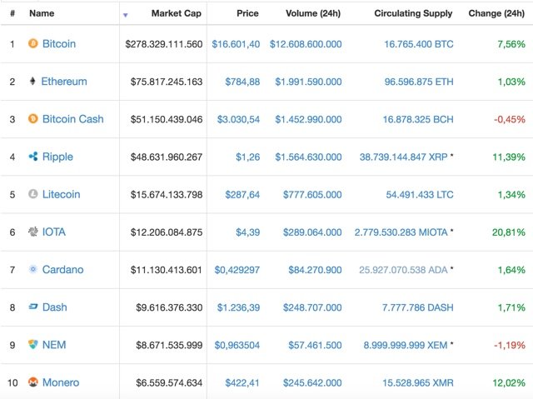Click Cardano volume $84.270.900
This screenshot has height=399, width=533.
click(x=315, y=270)
